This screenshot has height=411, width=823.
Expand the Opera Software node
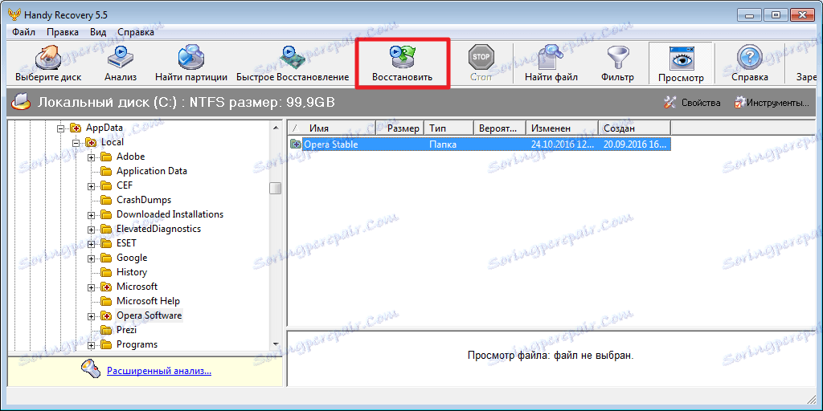[x=92, y=316]
